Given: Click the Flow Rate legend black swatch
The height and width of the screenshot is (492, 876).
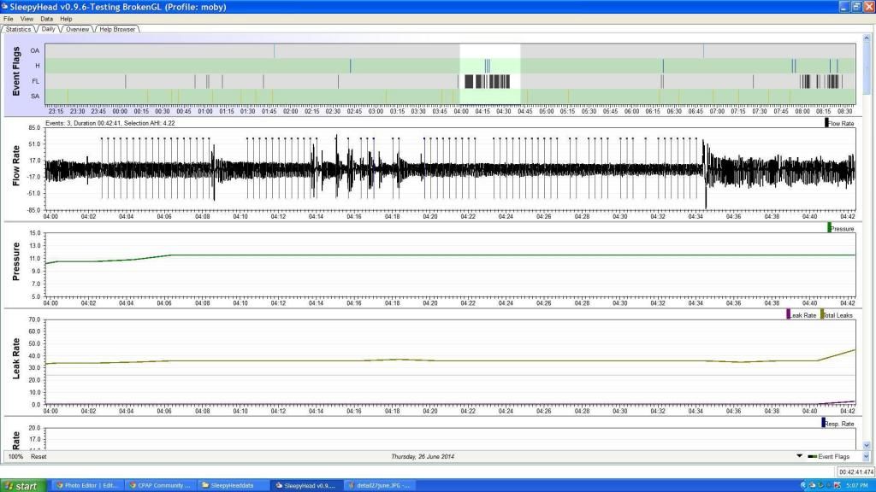Looking at the screenshot, I should [826, 123].
